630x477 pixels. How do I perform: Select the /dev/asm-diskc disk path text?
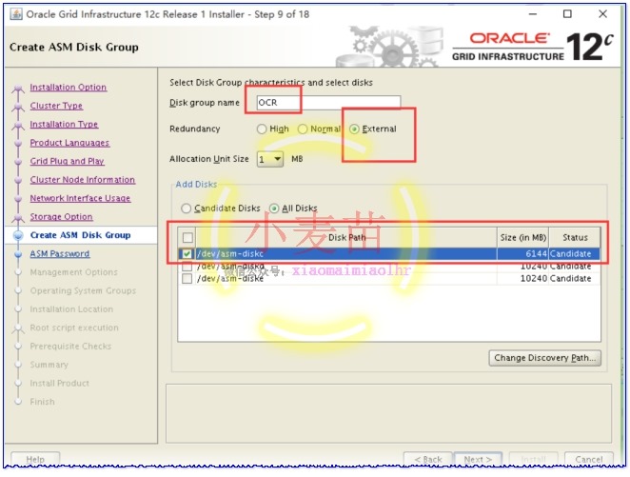230,253
